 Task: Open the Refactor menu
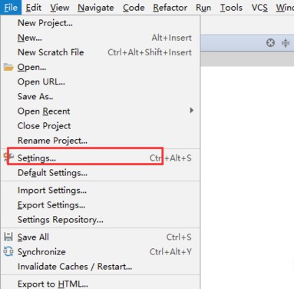[170, 8]
